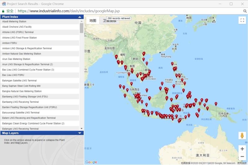
Task: Click the Google logo on the map
Action: [91, 162]
